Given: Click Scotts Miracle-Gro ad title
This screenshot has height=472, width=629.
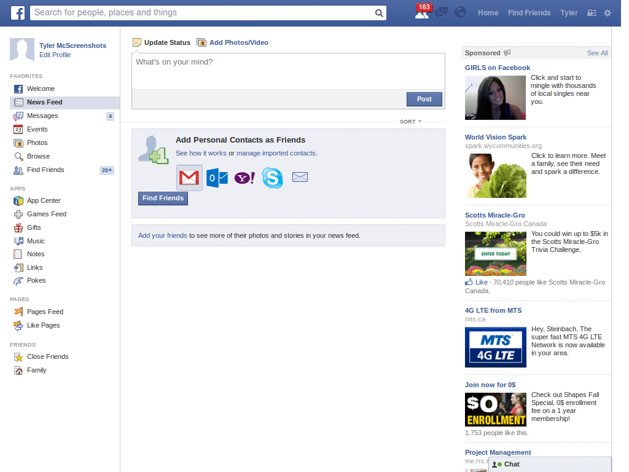Looking at the screenshot, I should pyautogui.click(x=494, y=215).
